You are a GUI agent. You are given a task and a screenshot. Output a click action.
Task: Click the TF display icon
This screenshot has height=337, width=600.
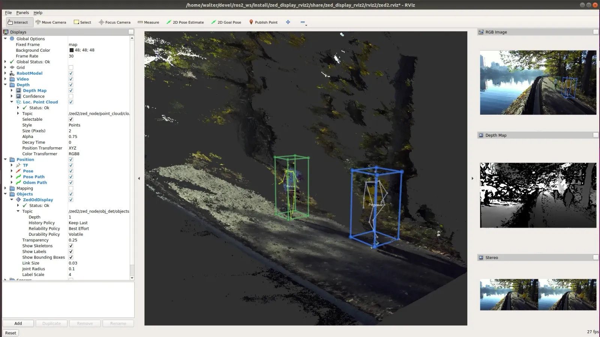click(18, 165)
